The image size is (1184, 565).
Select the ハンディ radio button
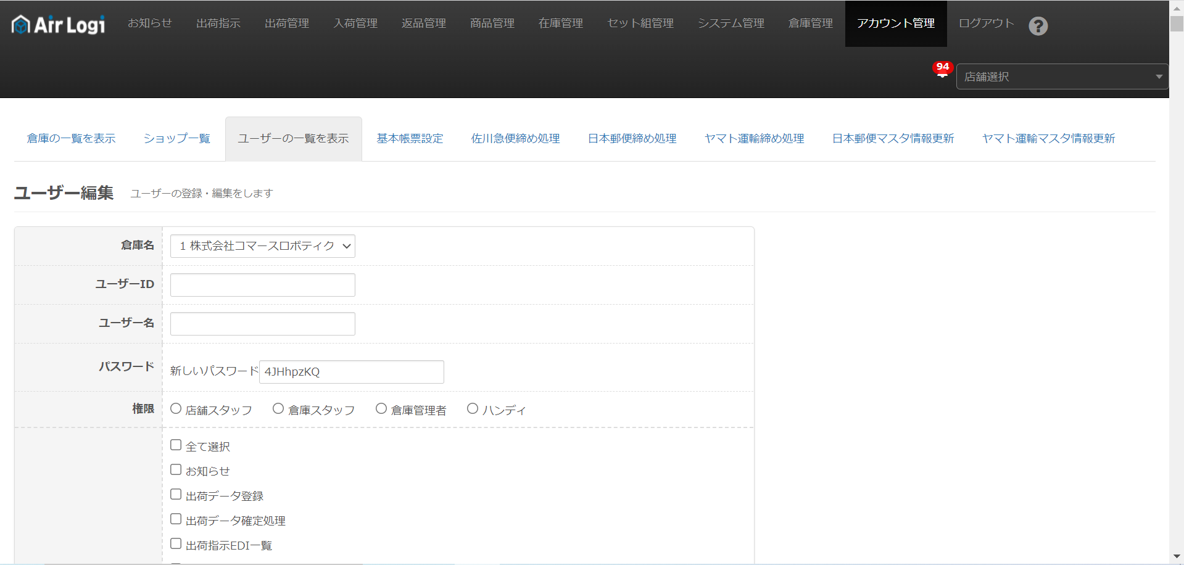click(x=473, y=408)
